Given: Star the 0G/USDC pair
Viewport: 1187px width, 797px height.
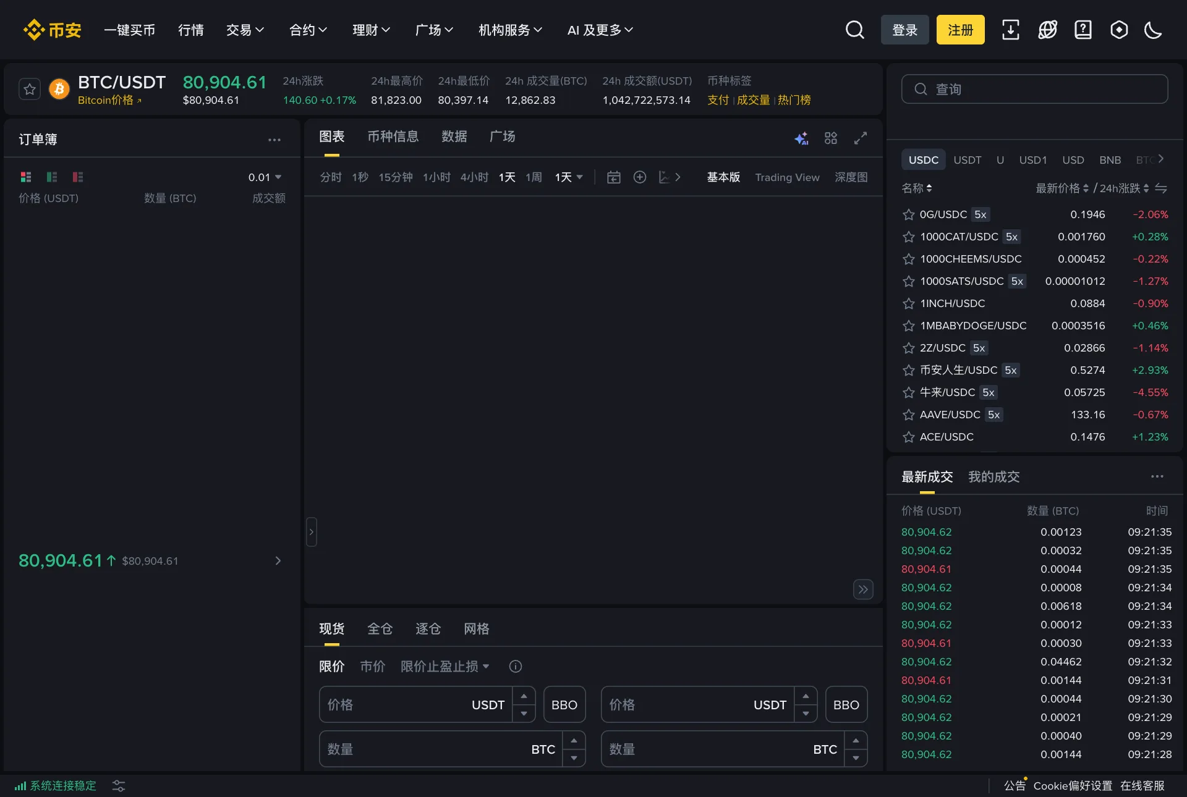Looking at the screenshot, I should 909,214.
